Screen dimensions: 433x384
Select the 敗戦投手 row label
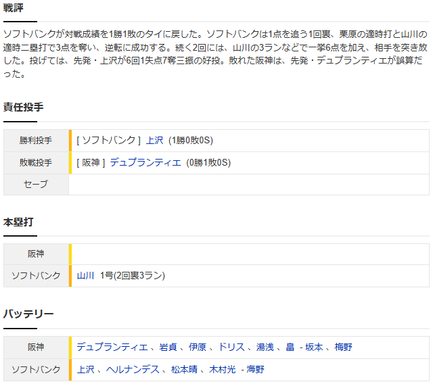coord(36,162)
